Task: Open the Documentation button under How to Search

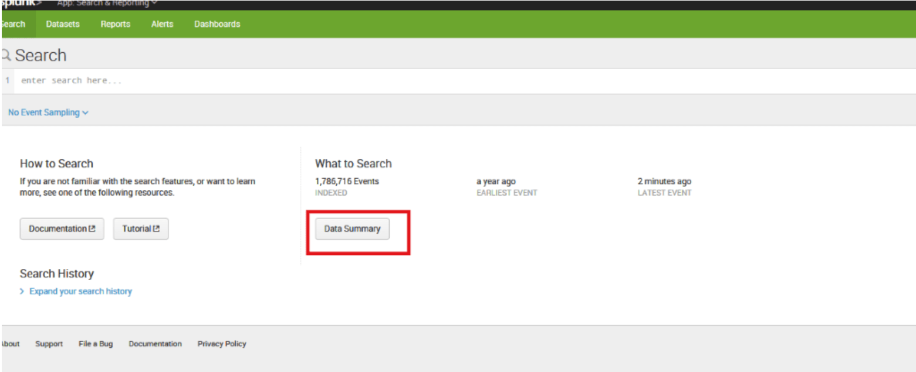Action: point(62,229)
